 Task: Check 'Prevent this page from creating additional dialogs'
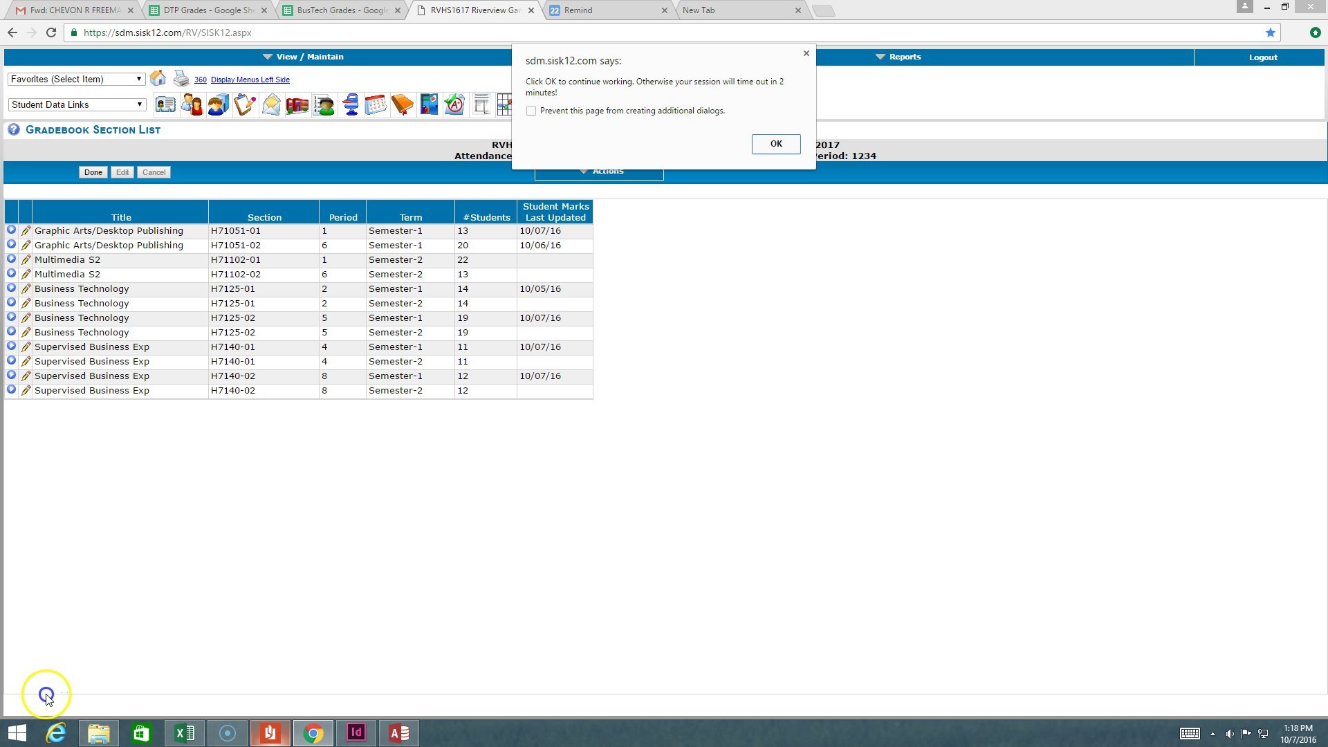click(x=531, y=111)
